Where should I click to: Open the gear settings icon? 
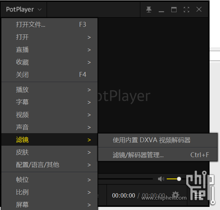tap(175, 195)
